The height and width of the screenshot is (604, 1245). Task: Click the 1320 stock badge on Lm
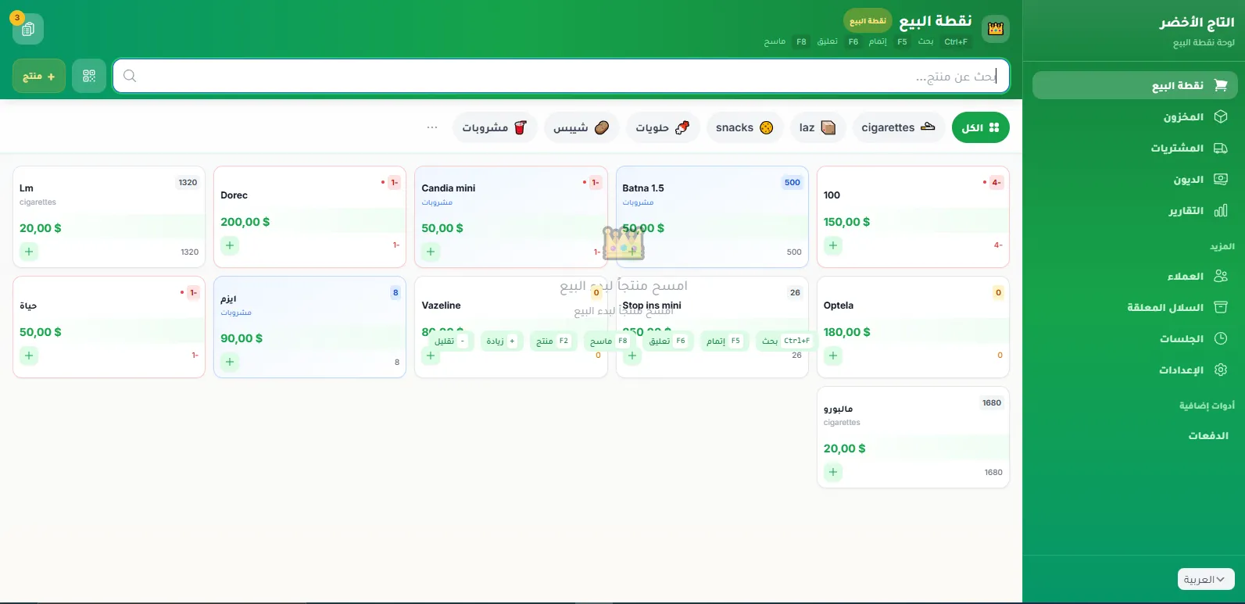click(188, 182)
